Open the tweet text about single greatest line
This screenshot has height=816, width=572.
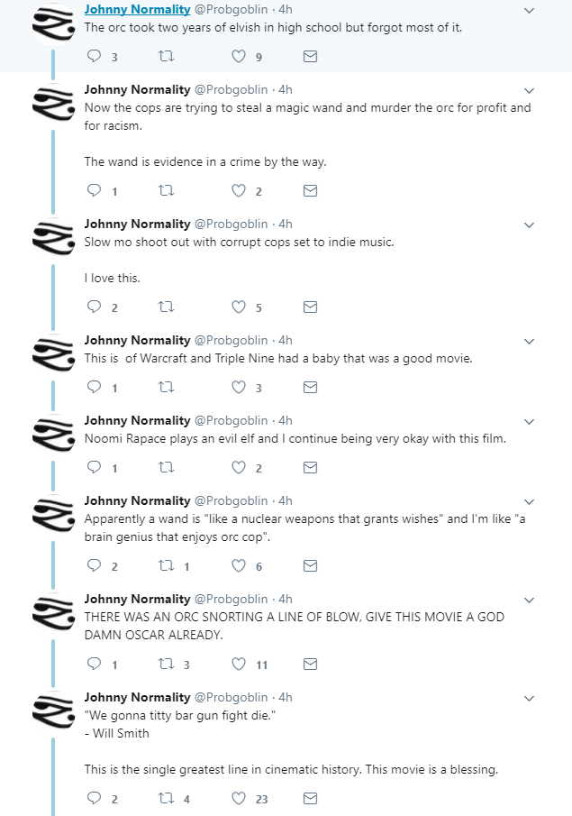coord(291,769)
